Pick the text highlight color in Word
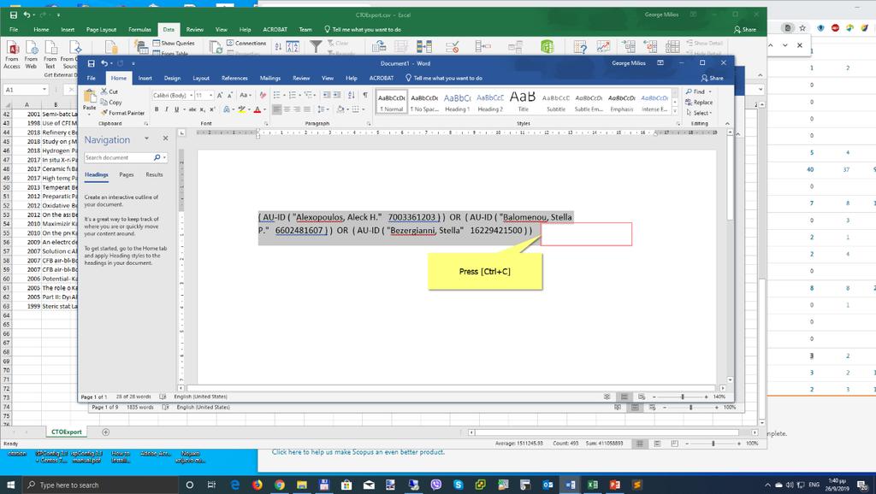 pyautogui.click(x=242, y=109)
